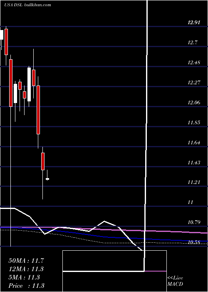Image resolution: width=208 pixels, height=292 pixels.
Task: Click the 11 price axis label
Action: [191, 202]
